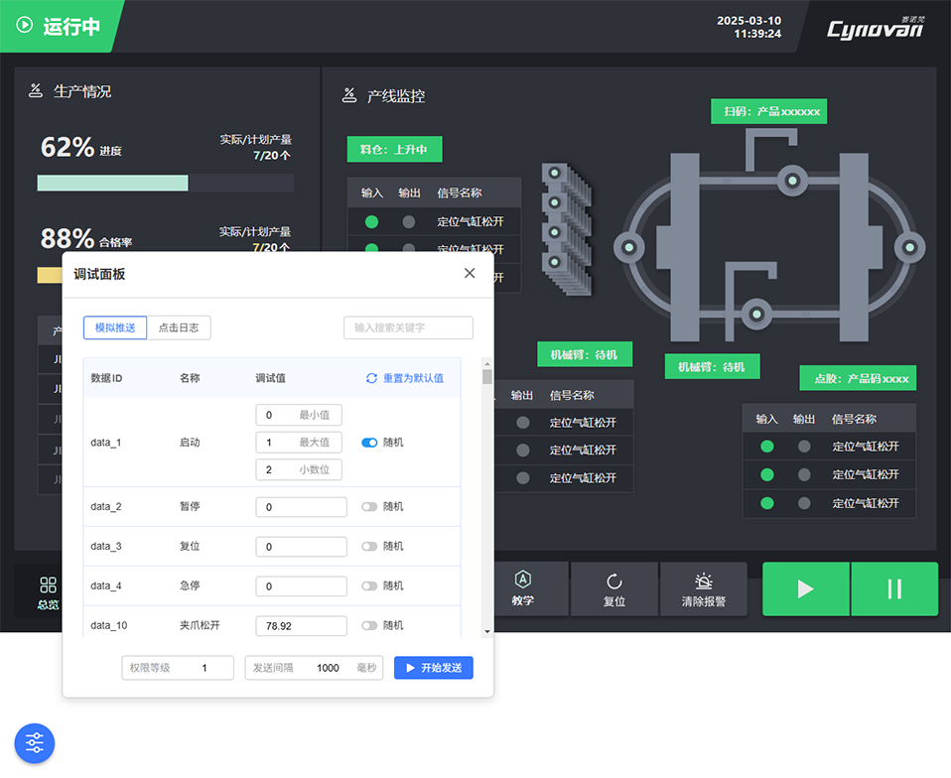951x778 pixels.
Task: Click the 清除报警 alarm icon
Action: coord(703,589)
